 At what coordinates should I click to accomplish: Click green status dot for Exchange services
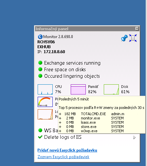coord(40,63)
